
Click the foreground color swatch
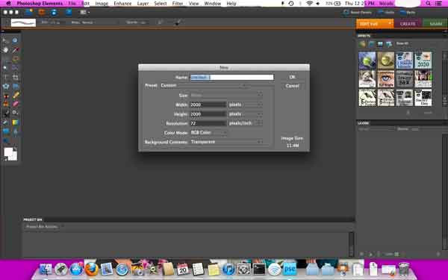(x=8, y=152)
